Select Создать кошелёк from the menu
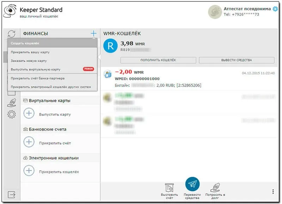Screen dimensions: 282x204 52,43
